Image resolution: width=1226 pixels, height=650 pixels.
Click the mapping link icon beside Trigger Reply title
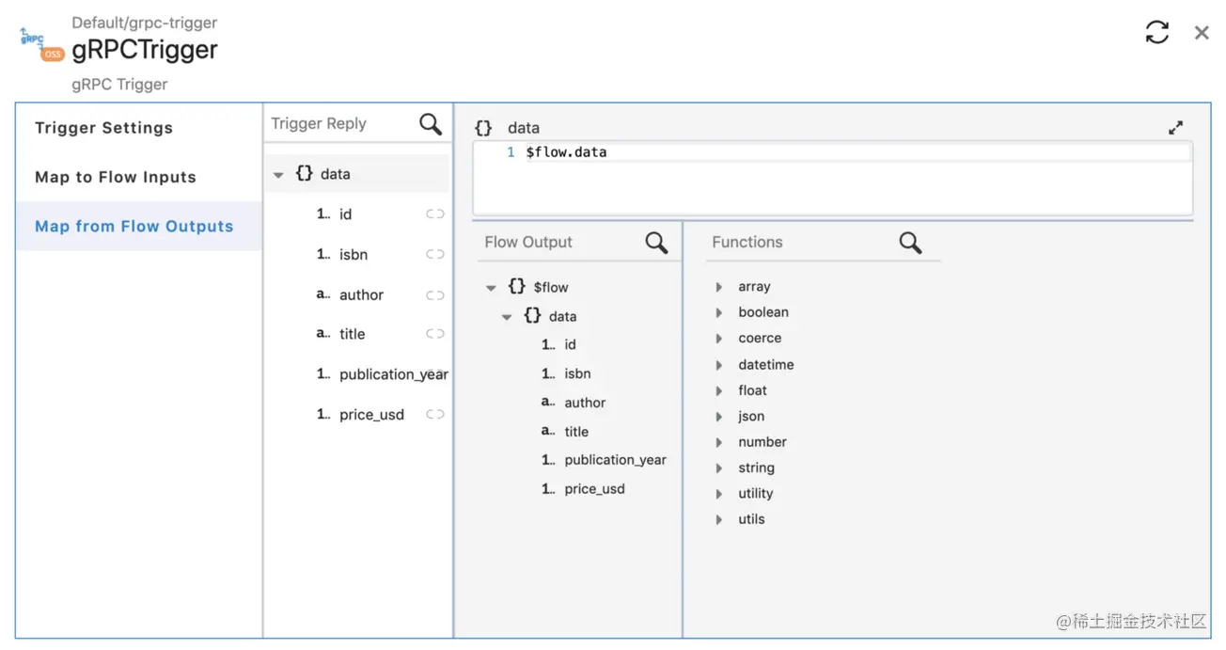434,334
